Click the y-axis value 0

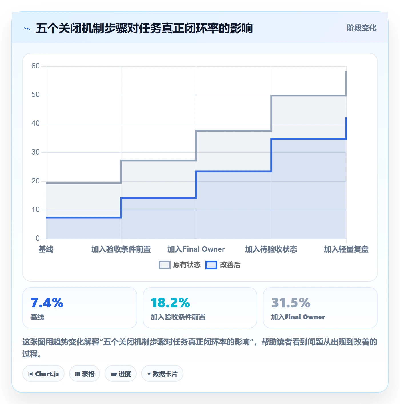37,239
